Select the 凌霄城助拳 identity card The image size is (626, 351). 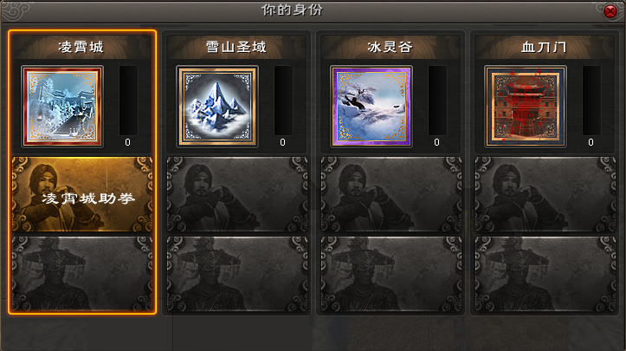pyautogui.click(x=82, y=194)
